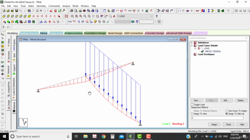
Task: Click the Zoom In magnifier icon
Action: click(81, 16)
